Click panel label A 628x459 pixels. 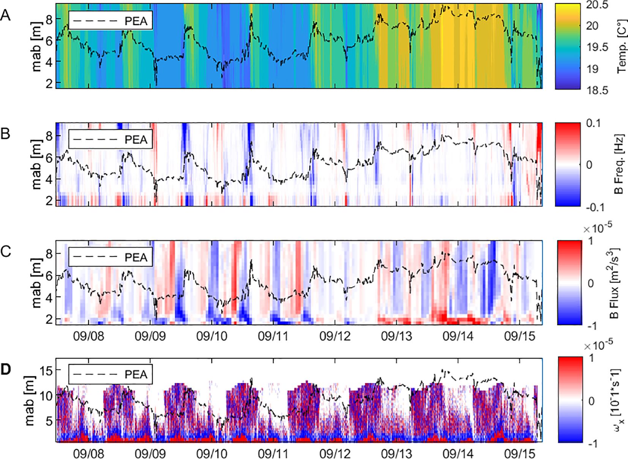(x=5, y=16)
